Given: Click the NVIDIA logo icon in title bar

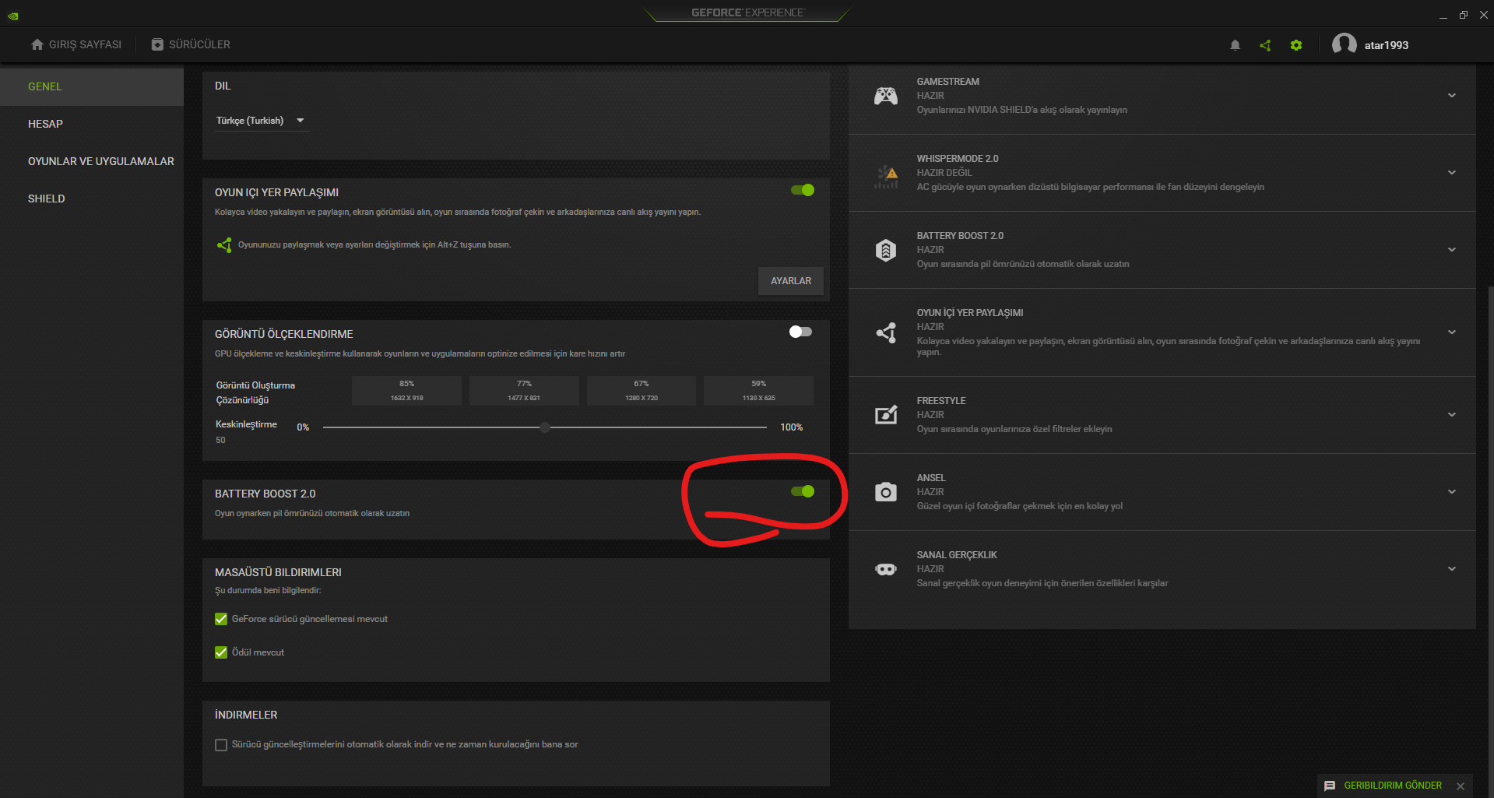Looking at the screenshot, I should coord(13,16).
